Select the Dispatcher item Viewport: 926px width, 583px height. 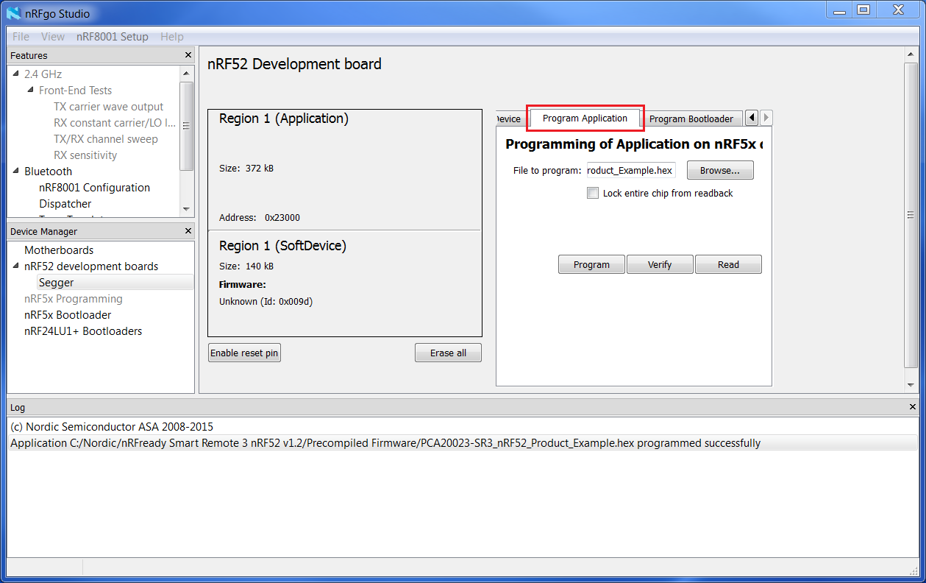[65, 204]
